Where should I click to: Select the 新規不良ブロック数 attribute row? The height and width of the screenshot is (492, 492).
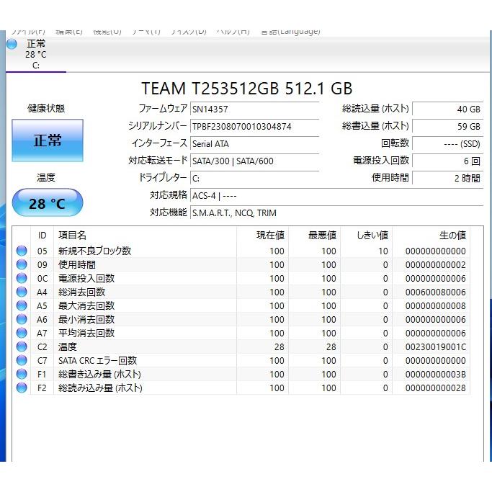click(x=241, y=251)
